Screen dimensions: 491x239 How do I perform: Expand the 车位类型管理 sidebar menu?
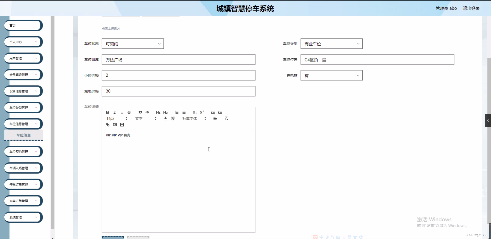coord(23,107)
